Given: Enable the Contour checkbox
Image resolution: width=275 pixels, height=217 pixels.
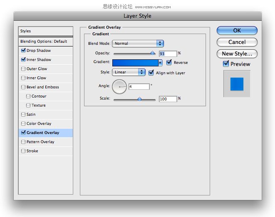Looking at the screenshot, I should pyautogui.click(x=28, y=96).
